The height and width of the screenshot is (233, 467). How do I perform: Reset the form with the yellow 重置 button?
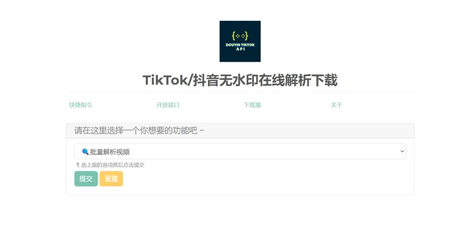tap(111, 178)
